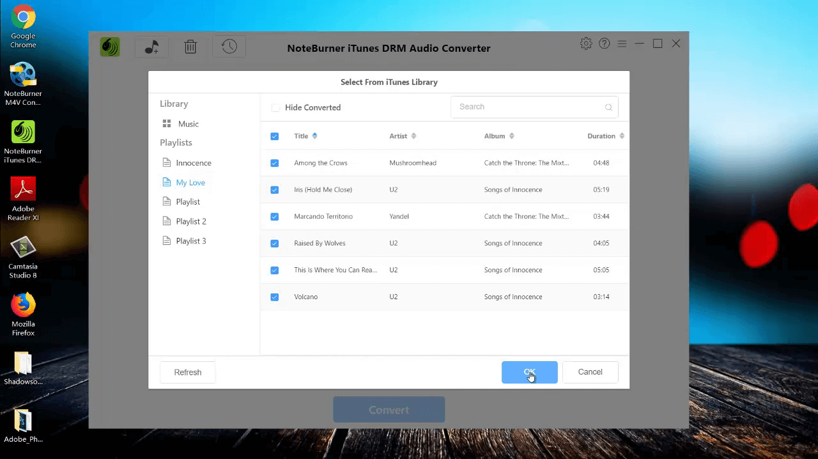Select Camtasia Studio 8 desktop icon
The width and height of the screenshot is (818, 459).
(x=23, y=257)
